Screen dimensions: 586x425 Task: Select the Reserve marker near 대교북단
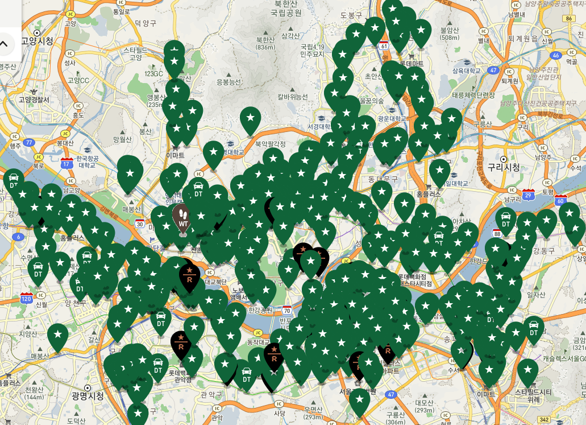(189, 275)
